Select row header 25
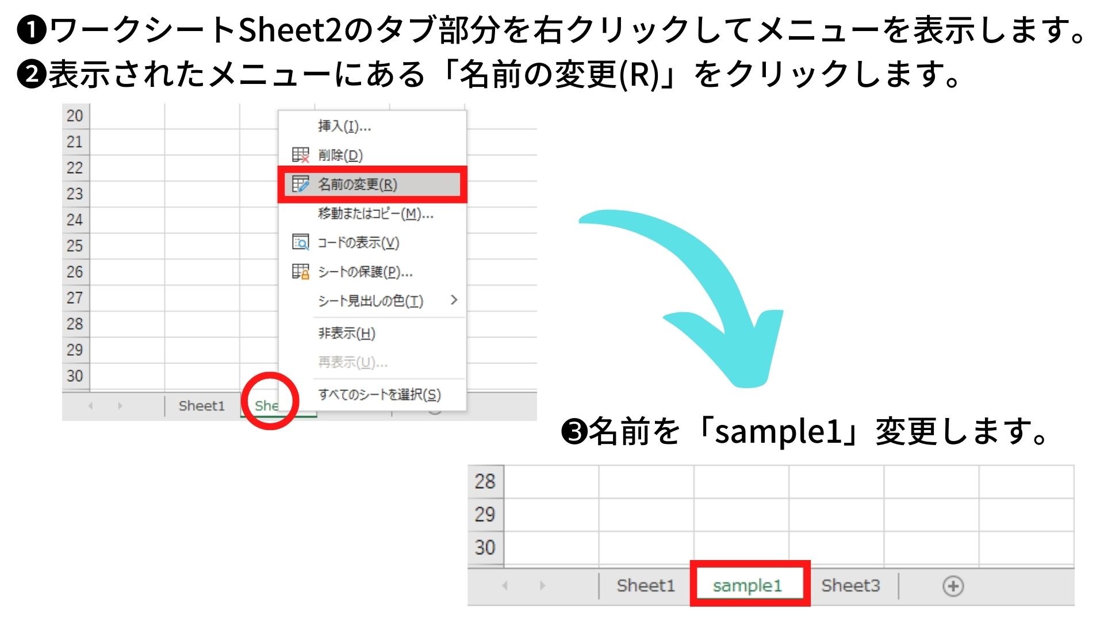 (75, 245)
